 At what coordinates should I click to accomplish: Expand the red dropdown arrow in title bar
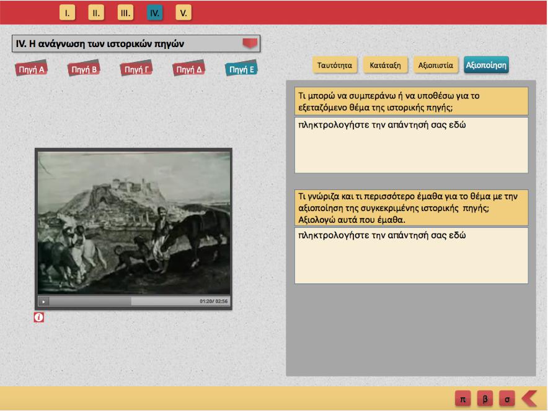pyautogui.click(x=250, y=43)
